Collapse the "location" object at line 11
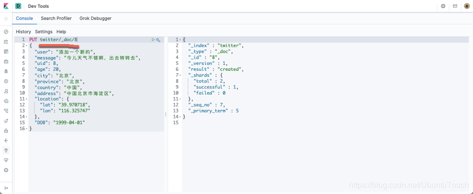Image resolution: width=473 pixels, height=194 pixels. (27, 99)
